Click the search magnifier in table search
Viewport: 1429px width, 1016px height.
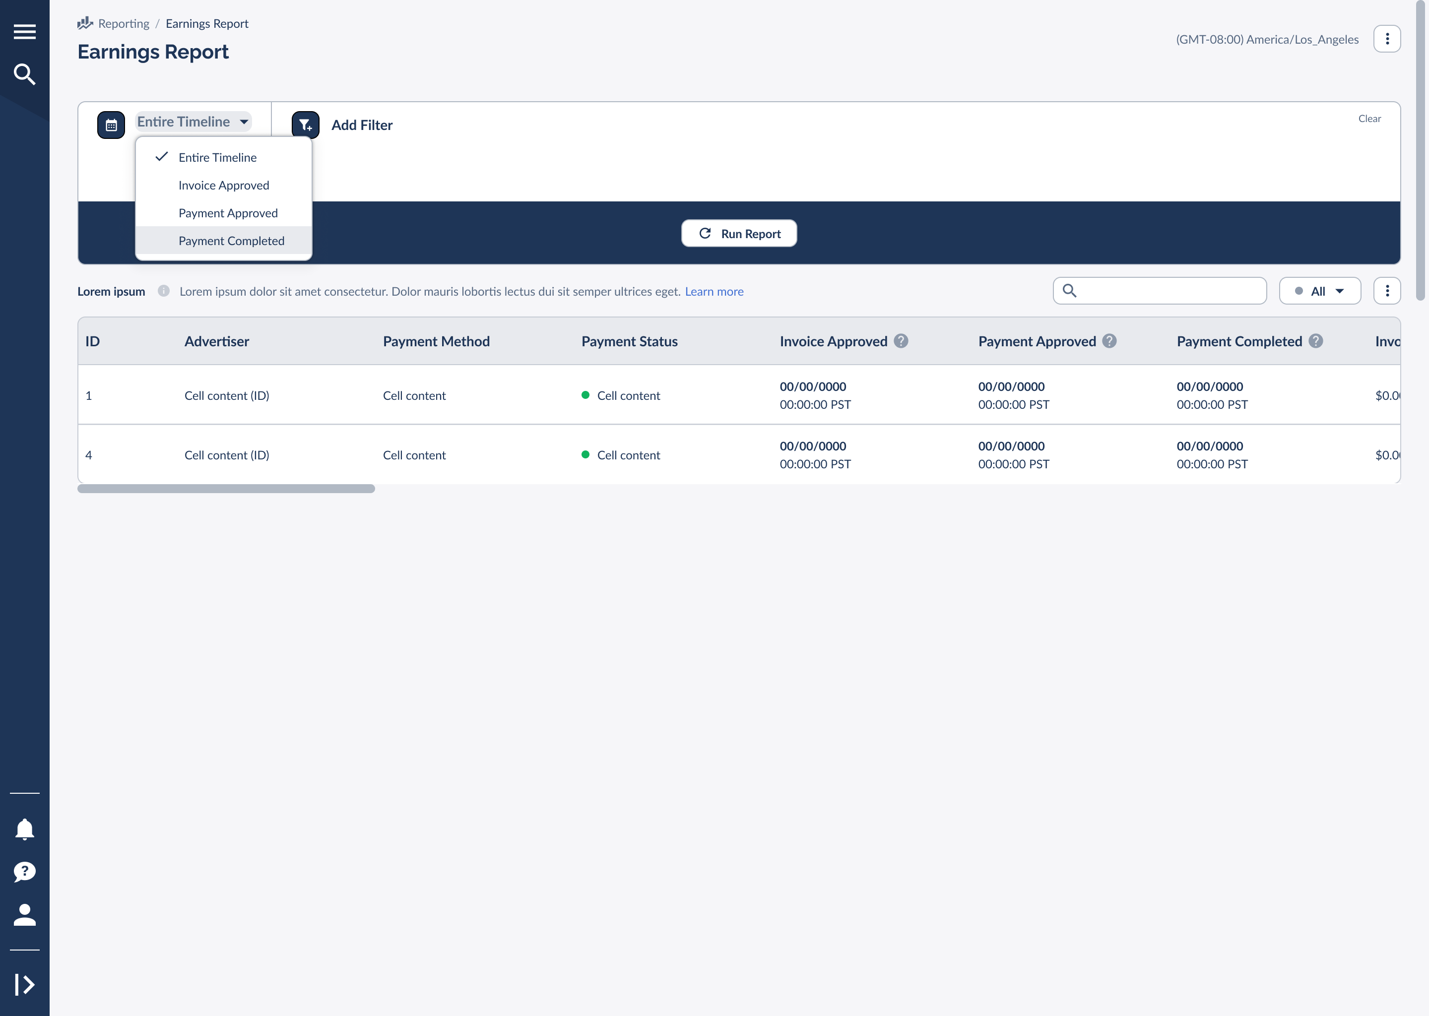[x=1070, y=291]
